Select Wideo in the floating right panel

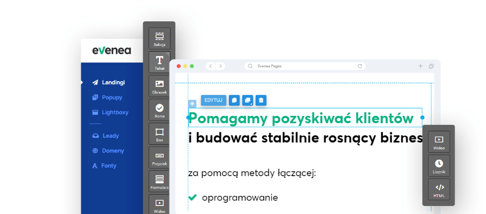[439, 142]
